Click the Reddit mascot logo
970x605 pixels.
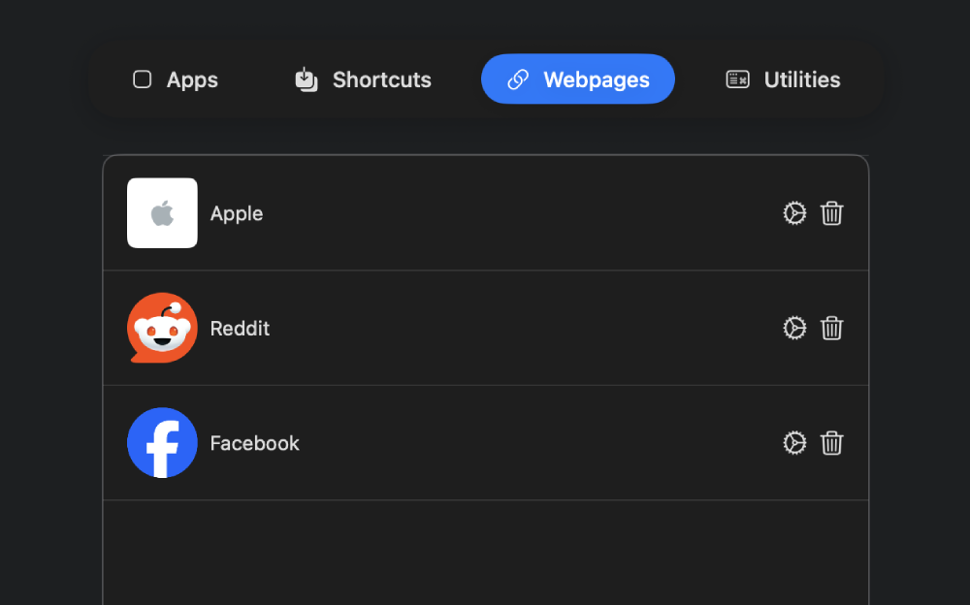pyautogui.click(x=162, y=328)
